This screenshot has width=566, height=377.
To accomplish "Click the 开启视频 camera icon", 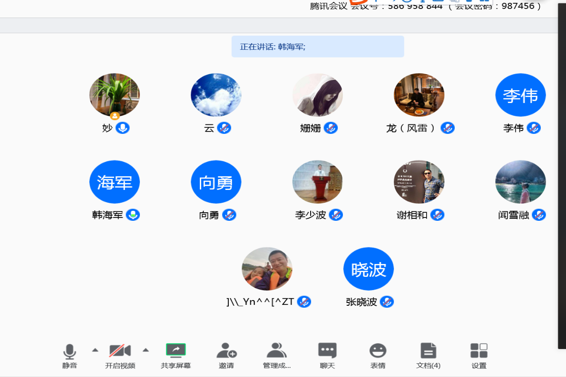I will (120, 351).
